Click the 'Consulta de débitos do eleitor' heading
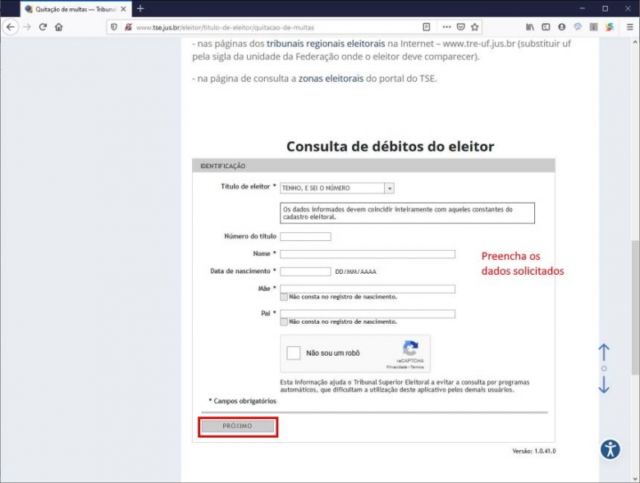640x483 pixels. pyautogui.click(x=391, y=147)
